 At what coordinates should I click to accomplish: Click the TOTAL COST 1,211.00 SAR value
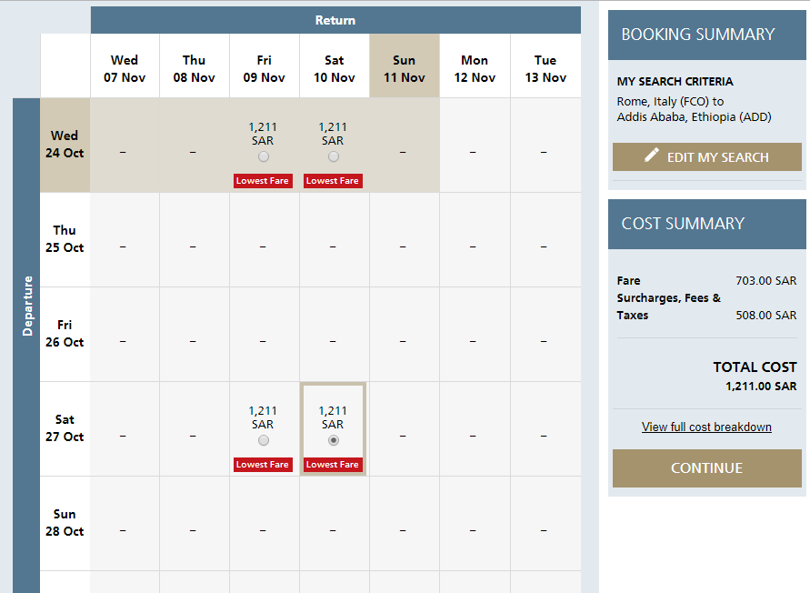(761, 387)
